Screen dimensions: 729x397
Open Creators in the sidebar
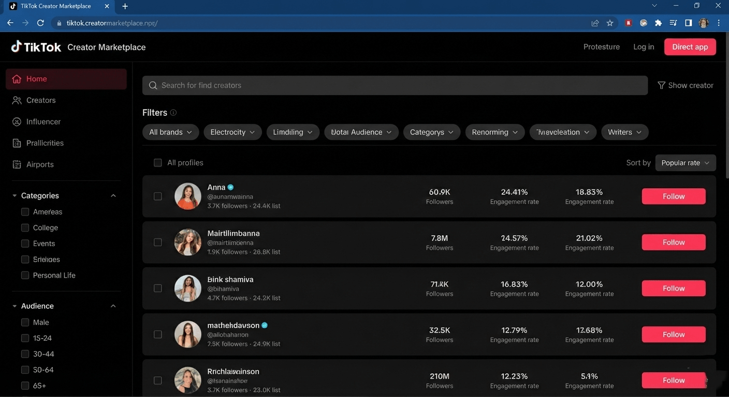point(41,100)
